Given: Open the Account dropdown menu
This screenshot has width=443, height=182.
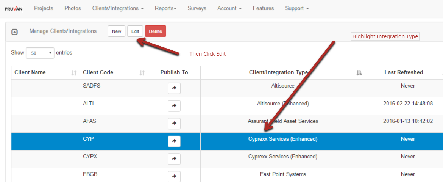Looking at the screenshot, I should click(229, 8).
